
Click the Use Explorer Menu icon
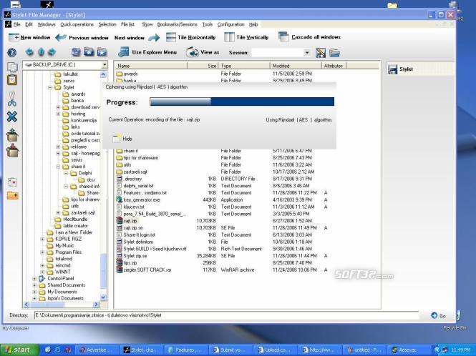(x=124, y=52)
